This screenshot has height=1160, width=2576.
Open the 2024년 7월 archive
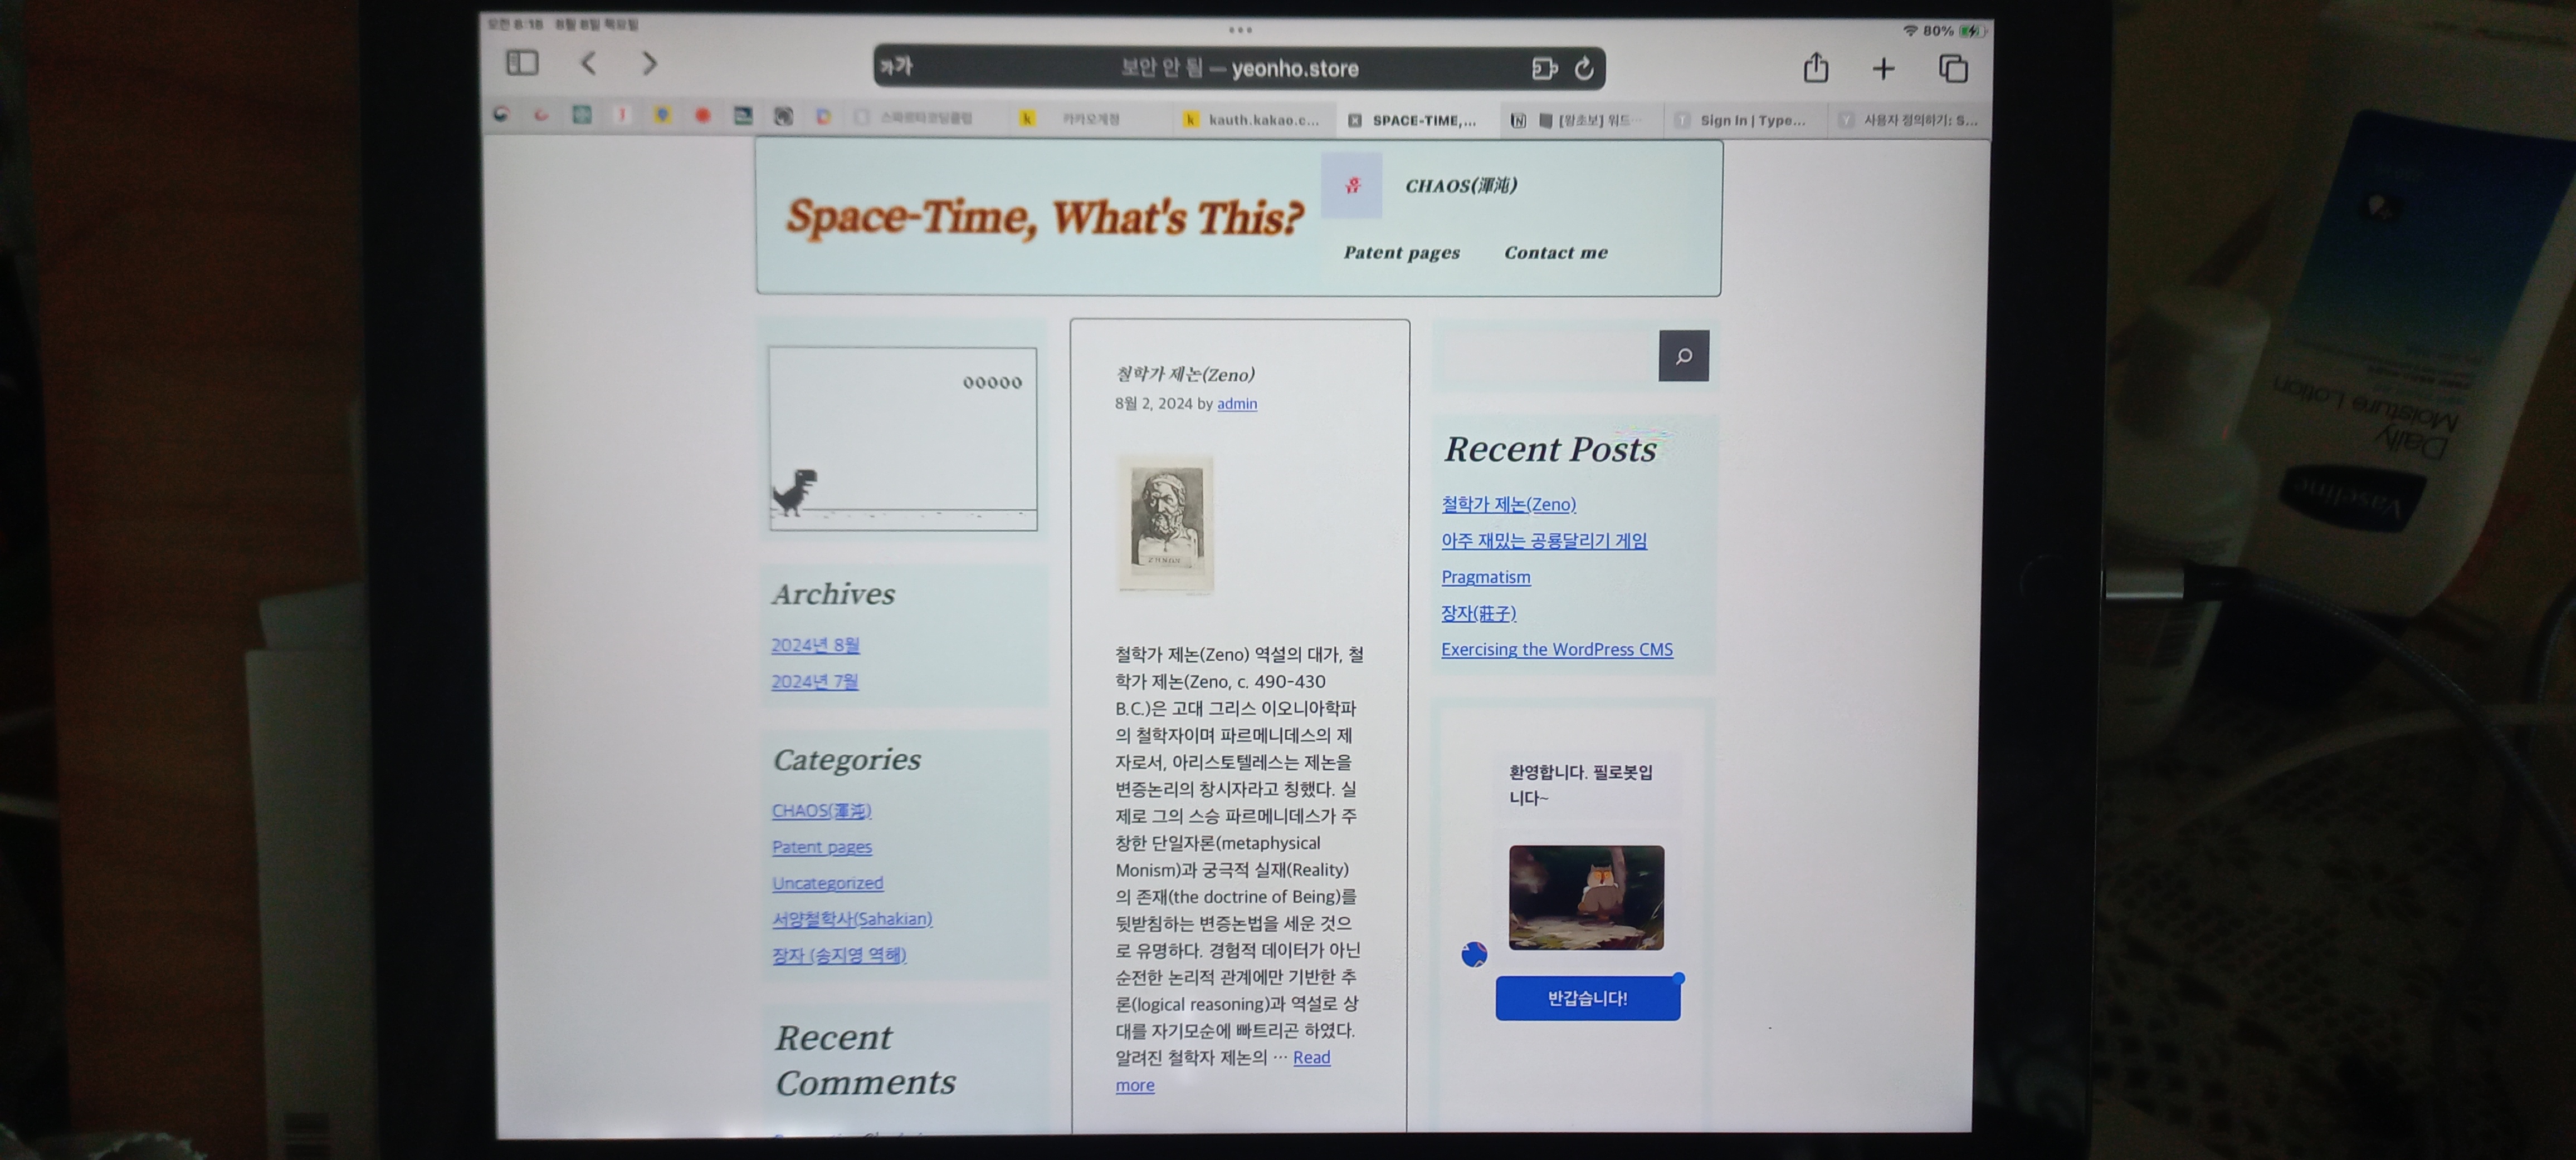[x=814, y=680]
